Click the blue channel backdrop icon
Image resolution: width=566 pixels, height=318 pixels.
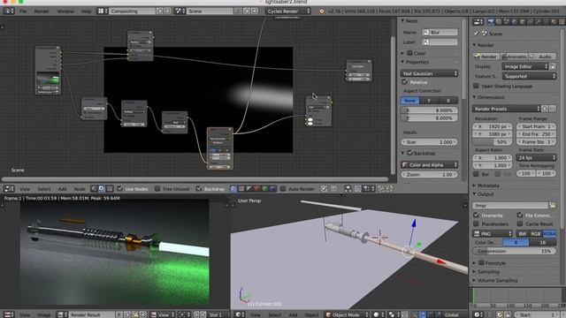click(273, 188)
